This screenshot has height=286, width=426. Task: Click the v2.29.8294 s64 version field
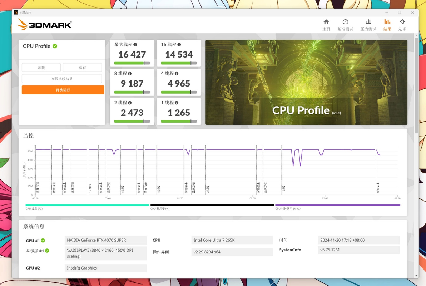pos(232,252)
